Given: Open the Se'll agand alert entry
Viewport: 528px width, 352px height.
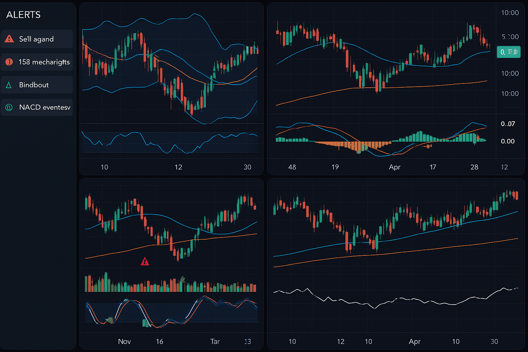Looking at the screenshot, I should click(37, 39).
